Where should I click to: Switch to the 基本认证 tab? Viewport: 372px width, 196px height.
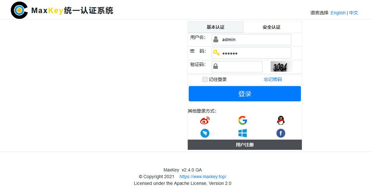click(215, 27)
